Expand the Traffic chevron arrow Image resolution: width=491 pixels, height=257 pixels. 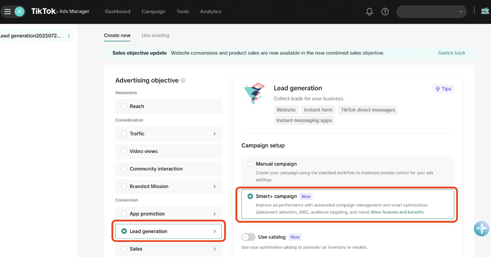[214, 134]
